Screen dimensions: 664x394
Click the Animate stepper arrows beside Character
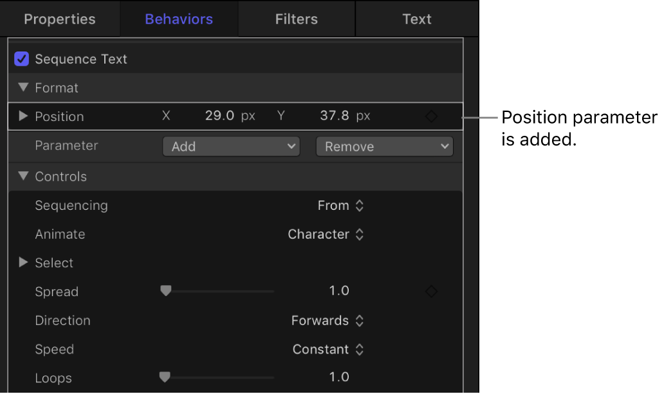[x=359, y=234]
